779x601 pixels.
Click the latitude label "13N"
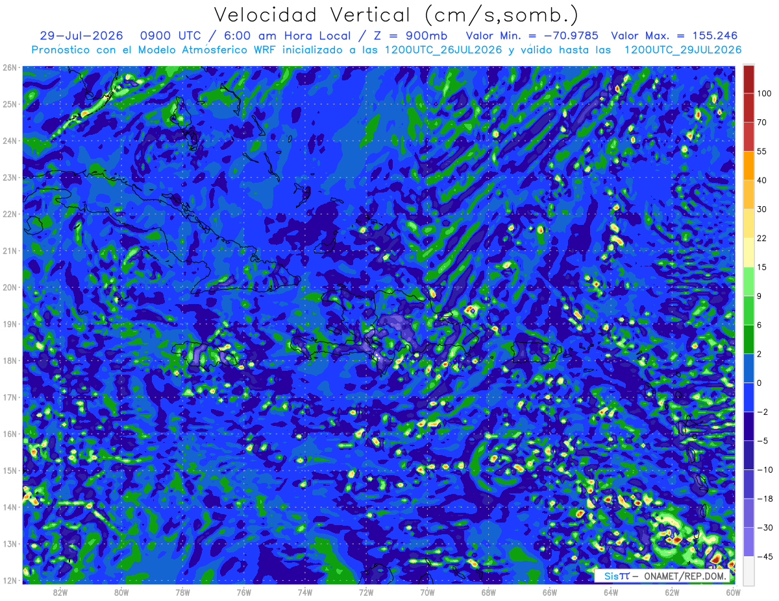point(10,544)
